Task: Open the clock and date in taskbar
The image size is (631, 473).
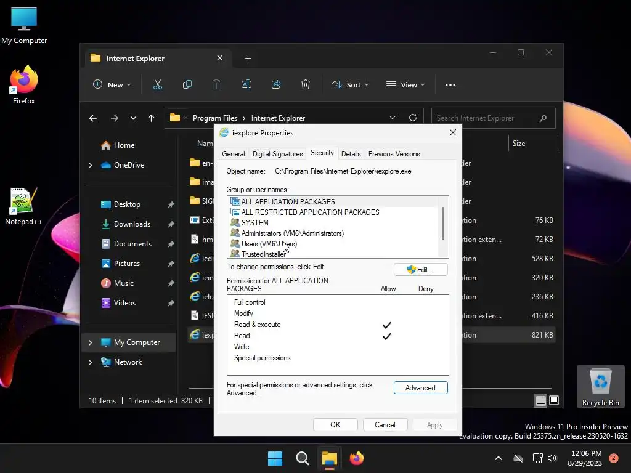Action: (x=585, y=458)
